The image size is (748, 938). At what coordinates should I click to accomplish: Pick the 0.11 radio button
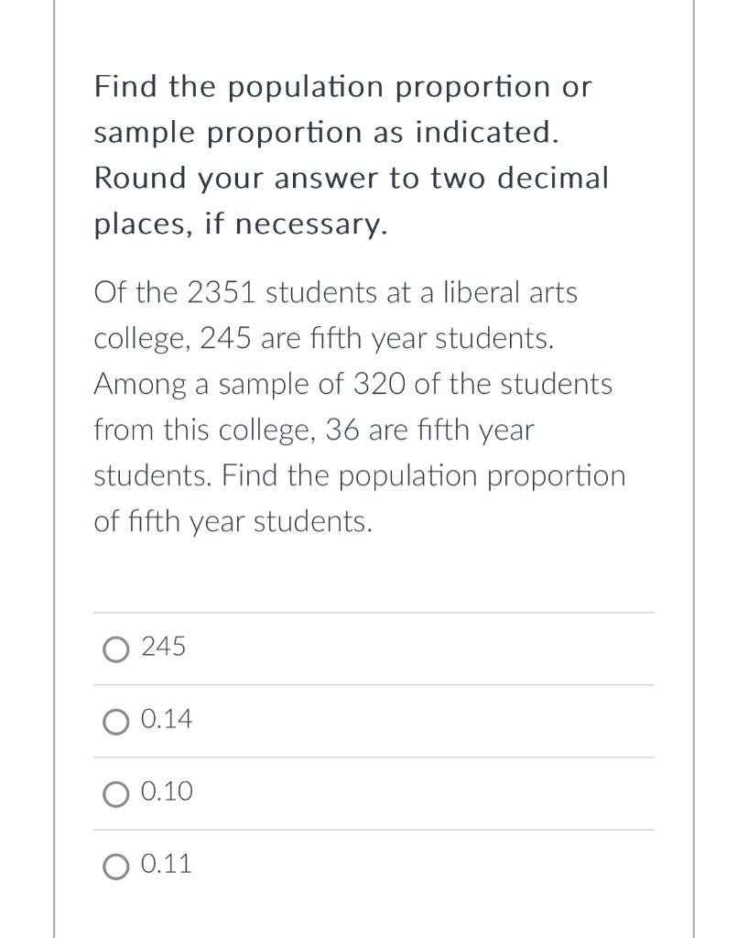click(x=116, y=866)
